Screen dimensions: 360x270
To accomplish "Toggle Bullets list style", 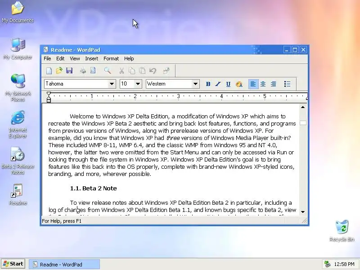I will tap(287, 84).
